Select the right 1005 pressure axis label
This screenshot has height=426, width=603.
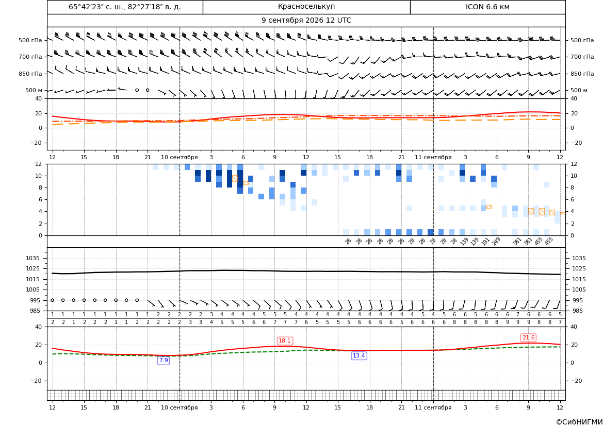[x=579, y=289]
